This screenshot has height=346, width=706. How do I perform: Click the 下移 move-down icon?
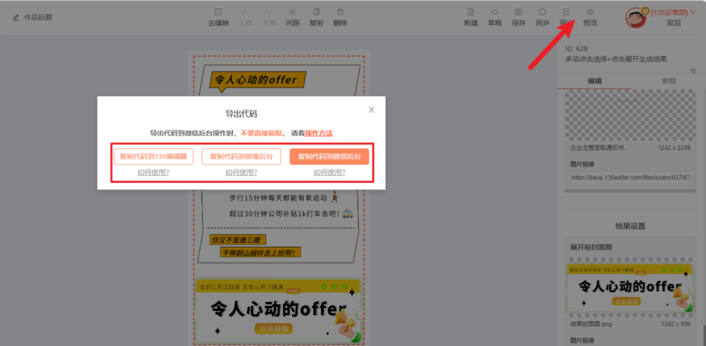click(269, 12)
